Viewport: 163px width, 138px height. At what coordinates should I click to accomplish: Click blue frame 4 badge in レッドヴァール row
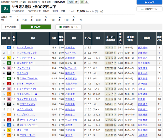[9, 48]
